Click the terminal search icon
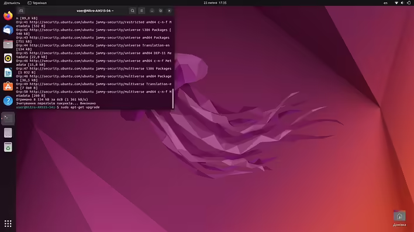Viewport: 414px width, 232px height. tap(133, 11)
